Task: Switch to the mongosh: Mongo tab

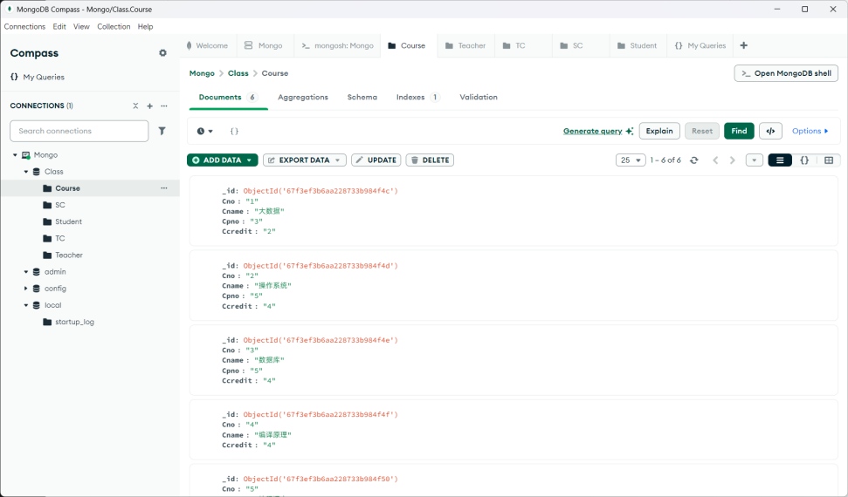Action: point(337,46)
